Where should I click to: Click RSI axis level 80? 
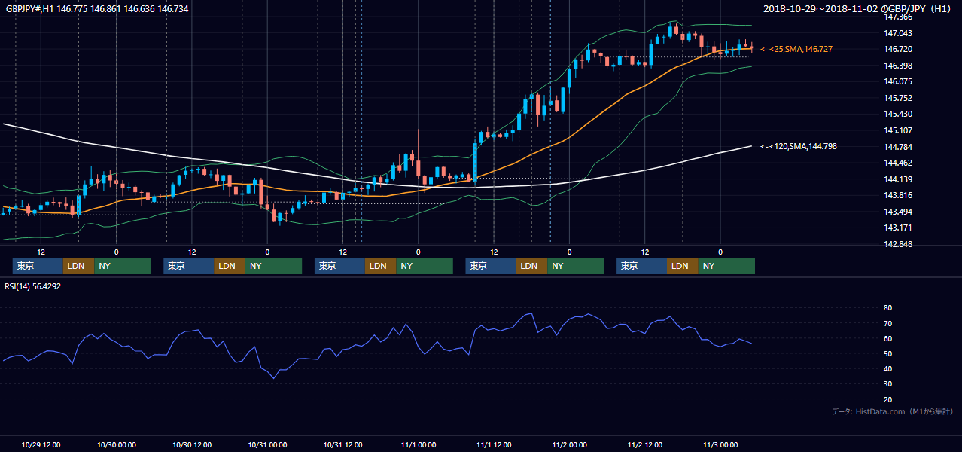click(888, 308)
